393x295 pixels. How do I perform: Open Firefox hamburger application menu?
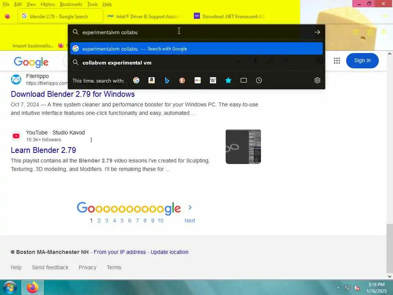coord(384,32)
